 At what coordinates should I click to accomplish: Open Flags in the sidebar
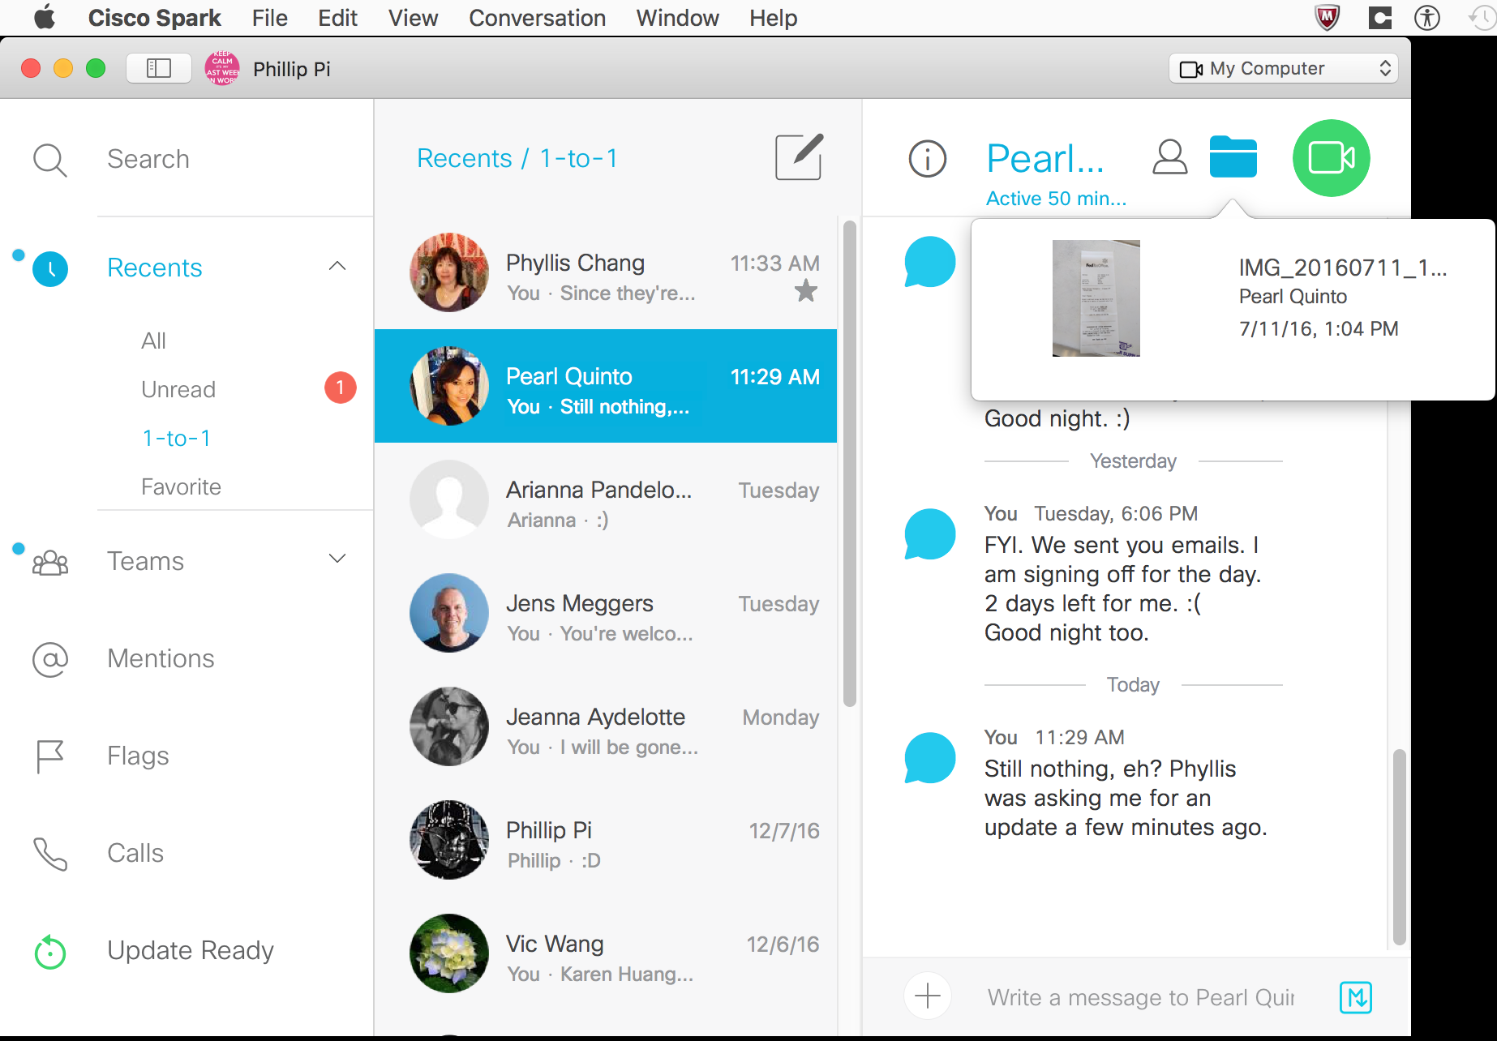[138, 756]
